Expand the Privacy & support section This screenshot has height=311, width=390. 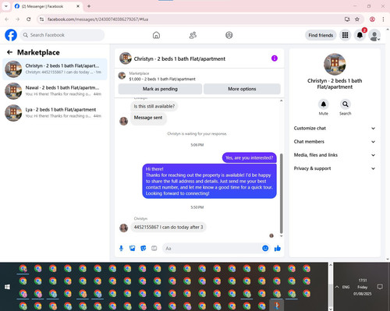point(335,168)
